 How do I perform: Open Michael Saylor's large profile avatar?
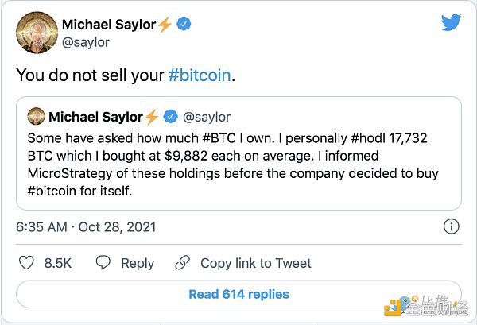(x=34, y=33)
